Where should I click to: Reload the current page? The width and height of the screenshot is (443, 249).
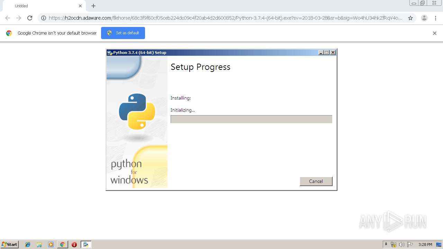pyautogui.click(x=30, y=18)
